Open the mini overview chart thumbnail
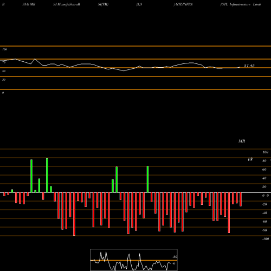 tap(134, 260)
